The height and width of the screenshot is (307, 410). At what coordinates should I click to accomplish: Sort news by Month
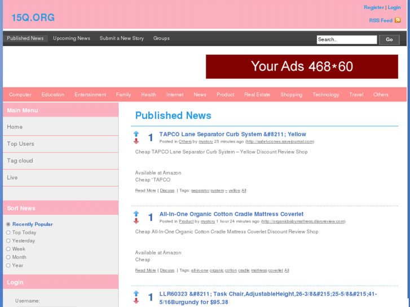[8, 257]
